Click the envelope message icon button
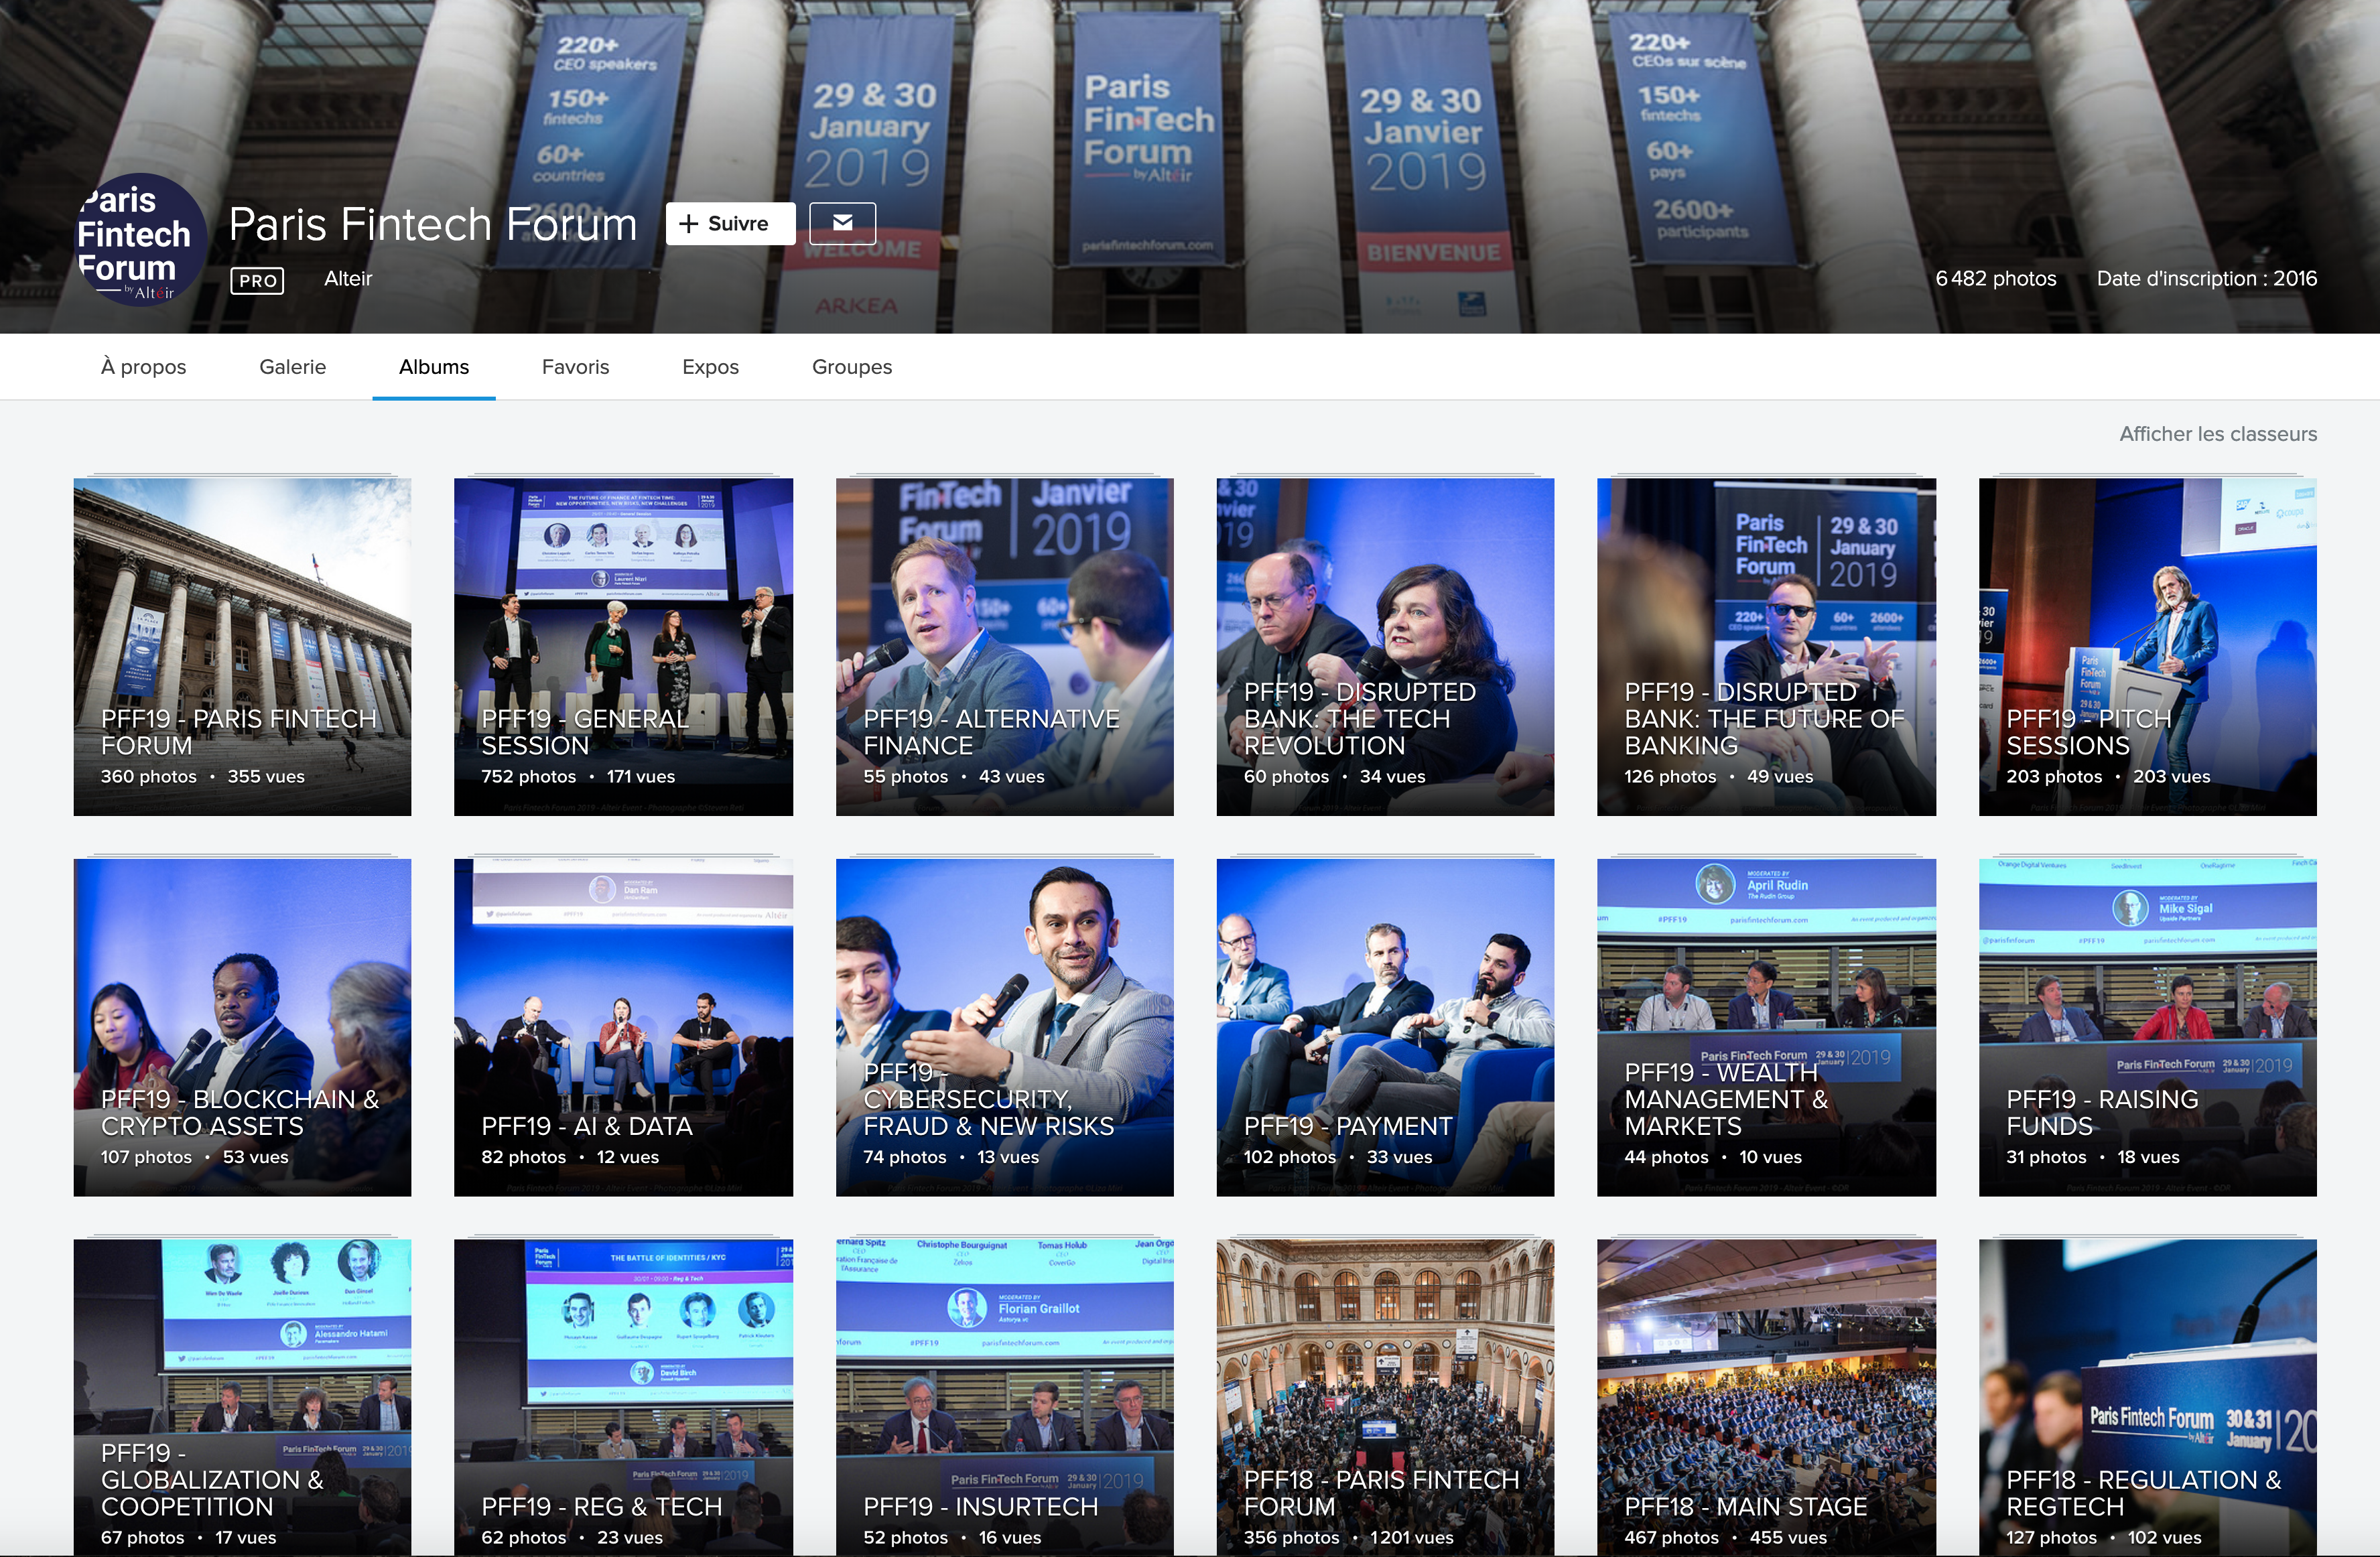Screen dimensions: 2380x1557 tap(842, 223)
